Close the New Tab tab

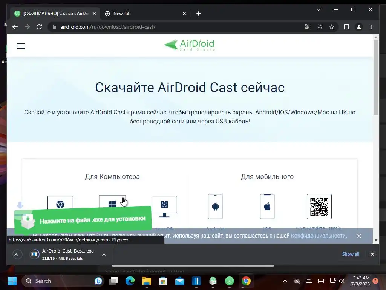pos(184,14)
